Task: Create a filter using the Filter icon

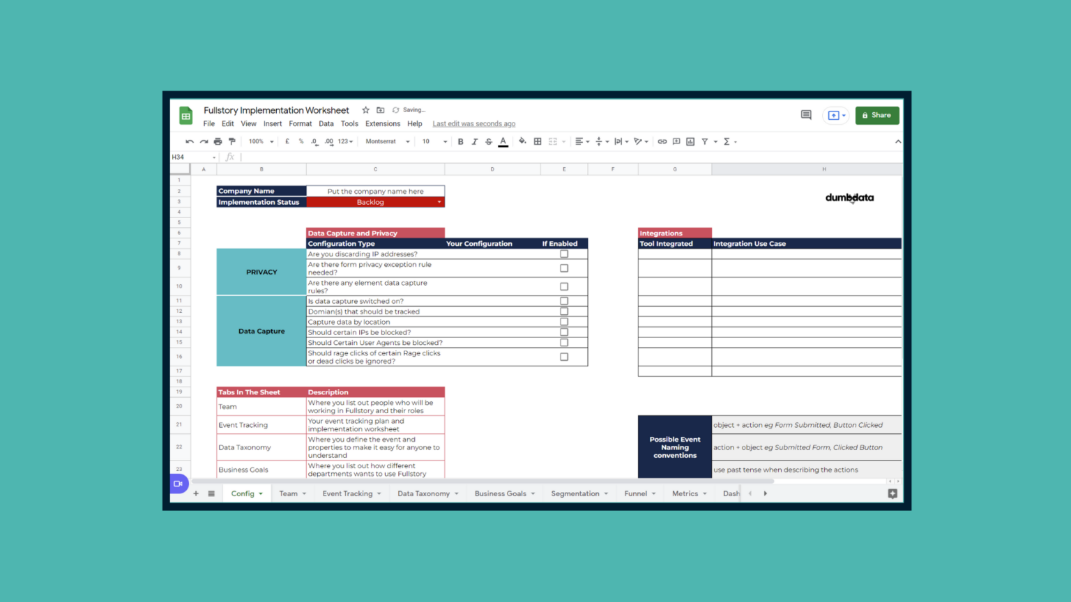Action: [x=705, y=141]
